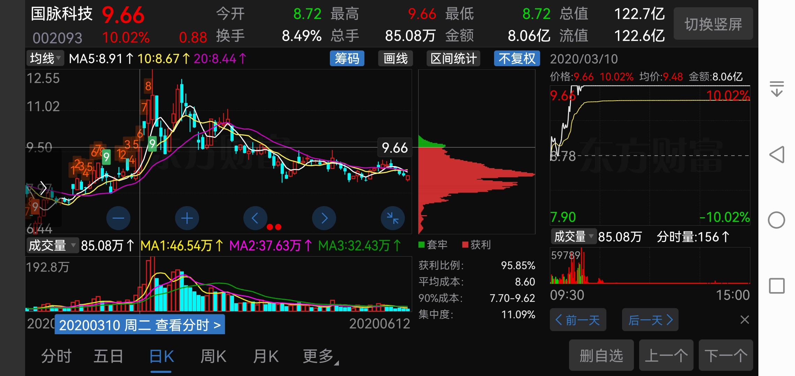
Task: Click the 切换竖屏 button
Action: tap(713, 24)
